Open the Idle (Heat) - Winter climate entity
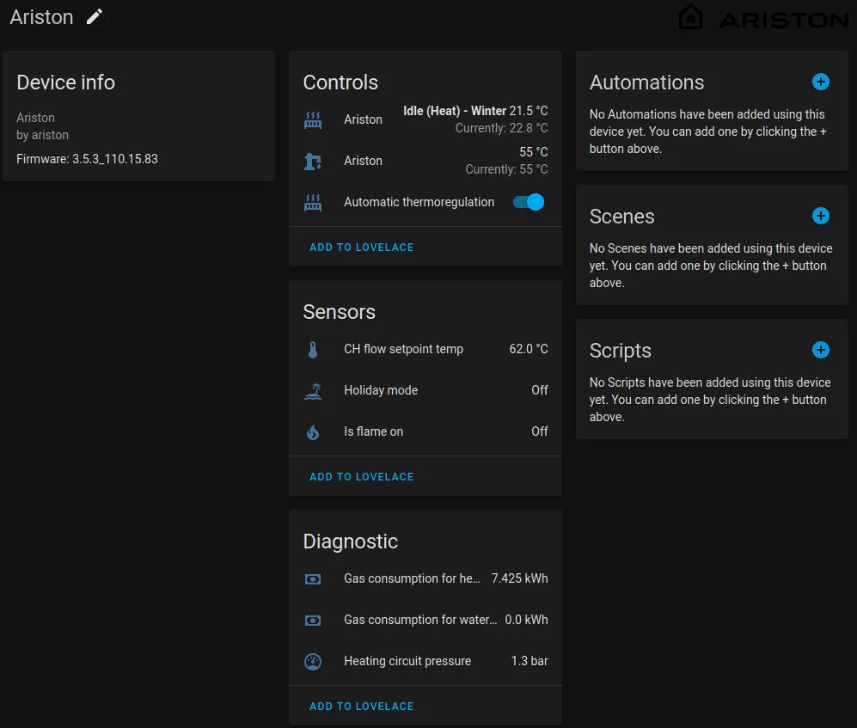This screenshot has width=857, height=728. click(425, 119)
